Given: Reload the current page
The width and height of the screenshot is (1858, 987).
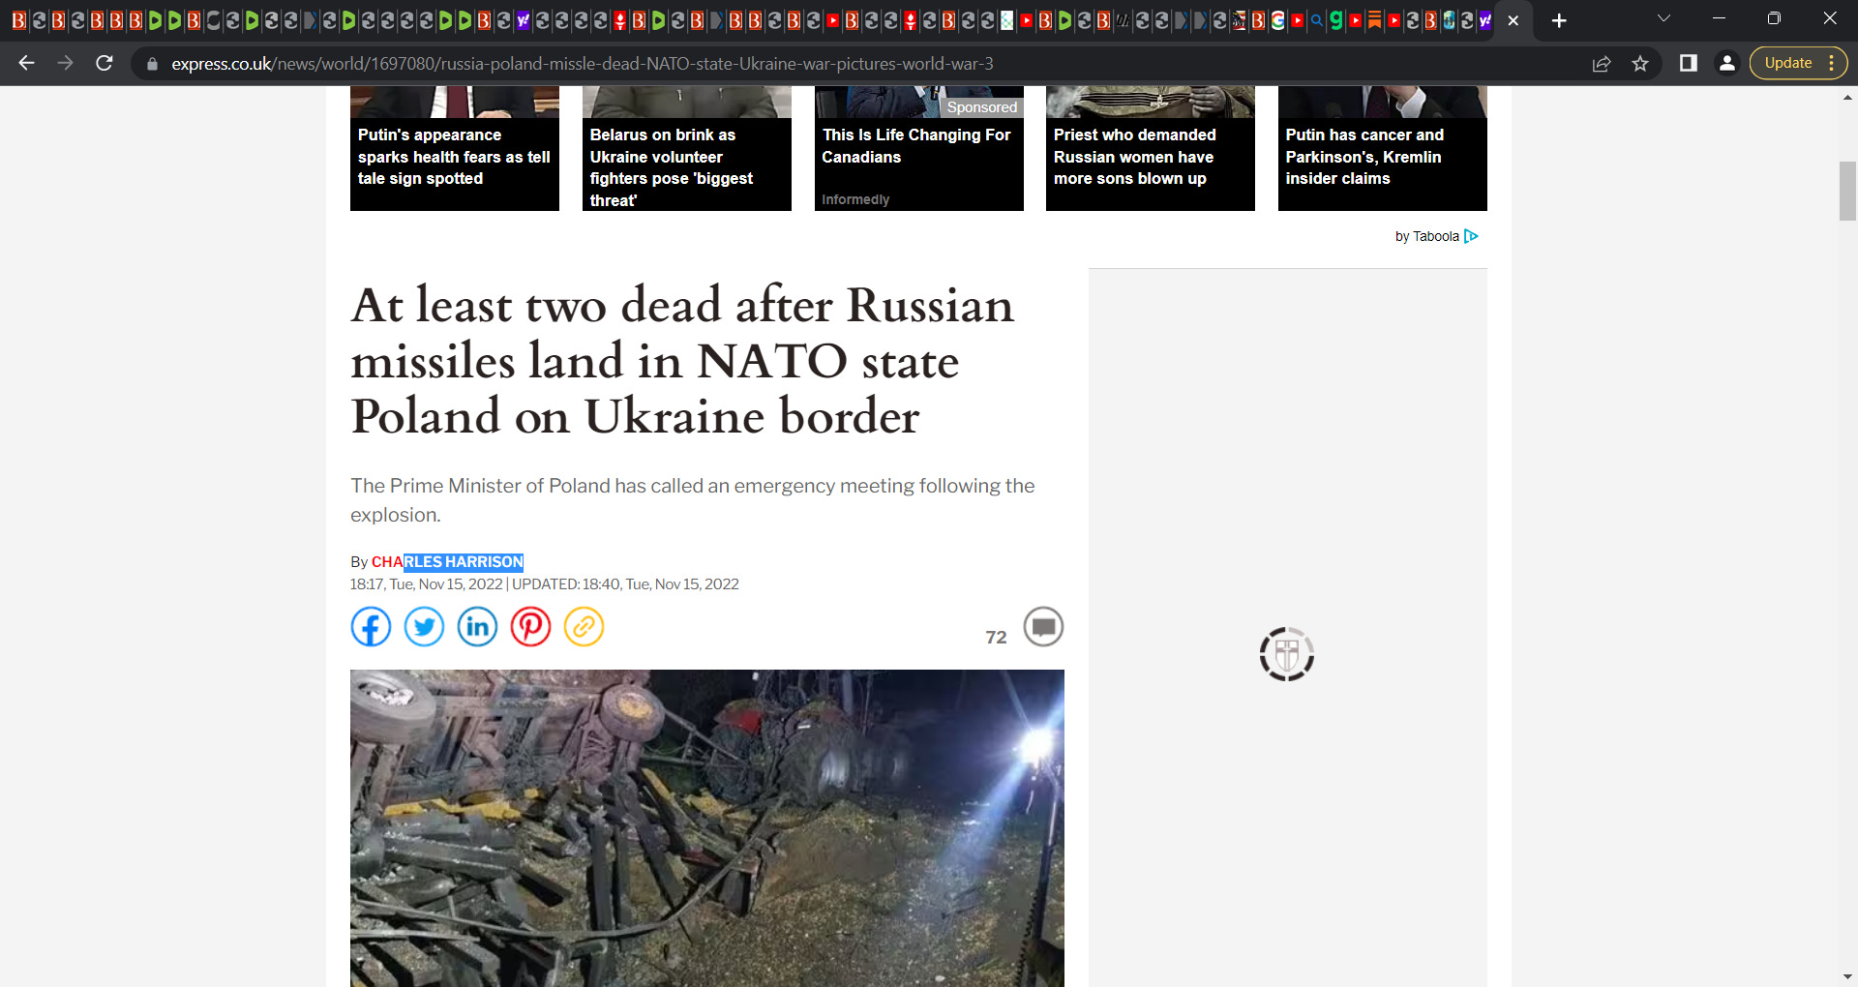Looking at the screenshot, I should [x=105, y=63].
